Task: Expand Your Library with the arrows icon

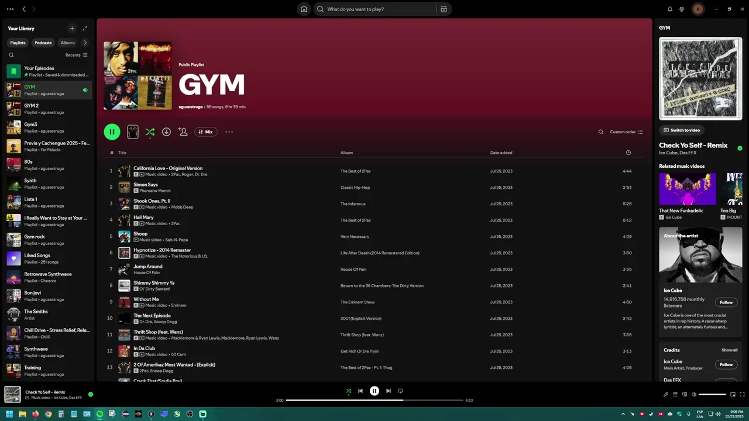Action: click(85, 28)
